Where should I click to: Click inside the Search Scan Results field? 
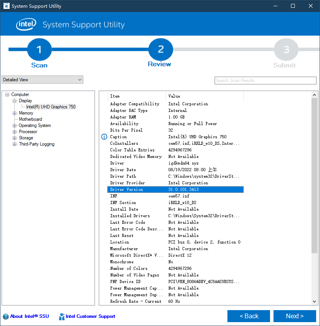click(265, 81)
